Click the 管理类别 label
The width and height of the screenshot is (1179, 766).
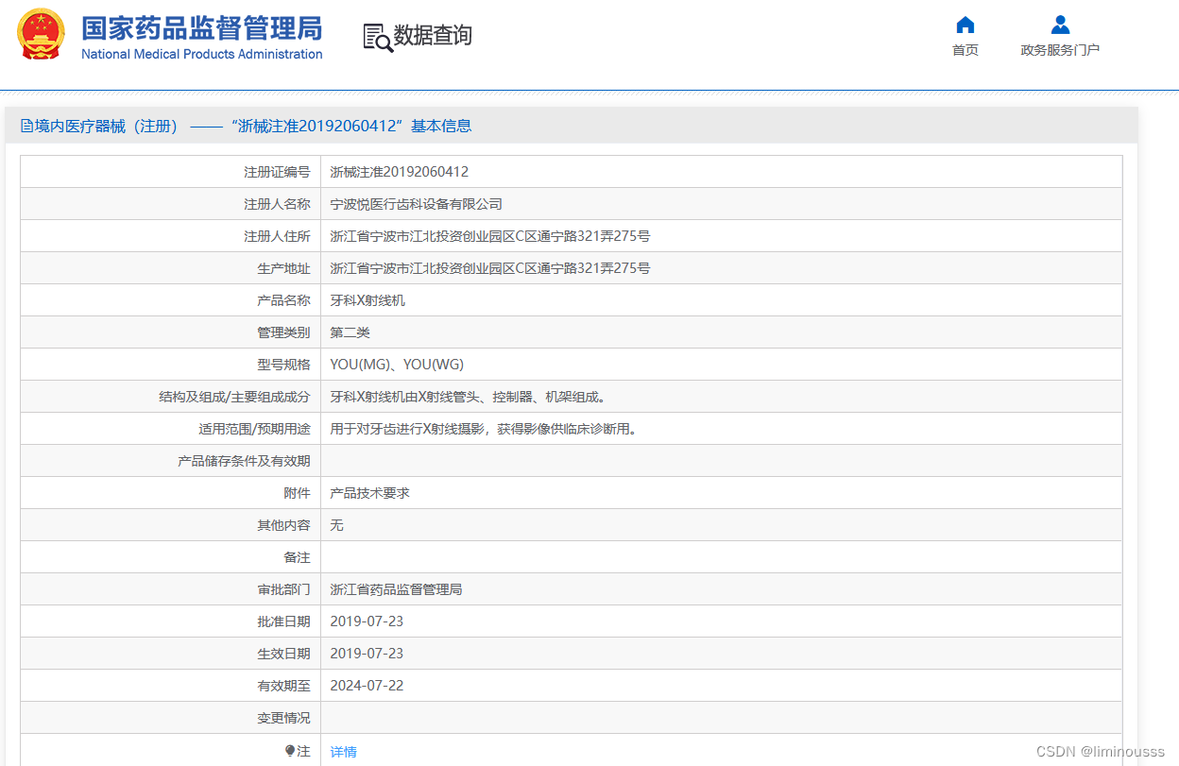tap(283, 332)
